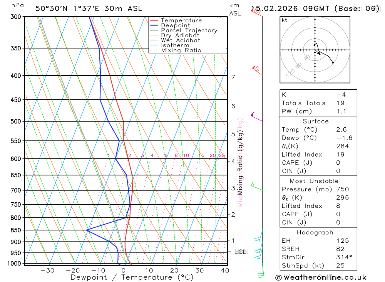Select the 500 hPa pressure level label

point(16,121)
